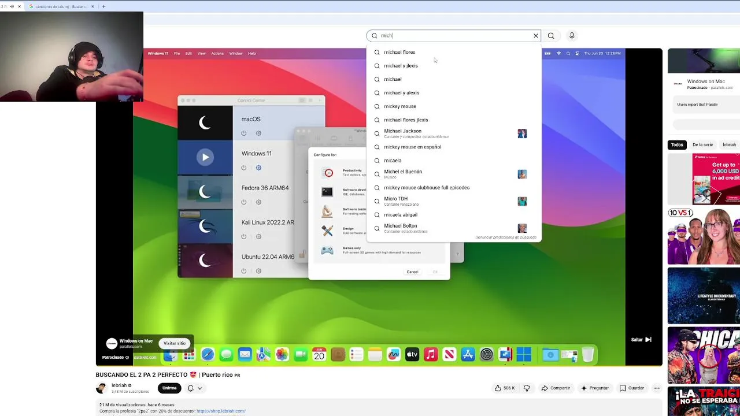Click Michael Jackson suggestion thumbnail
Image resolution: width=740 pixels, height=416 pixels.
click(522, 133)
